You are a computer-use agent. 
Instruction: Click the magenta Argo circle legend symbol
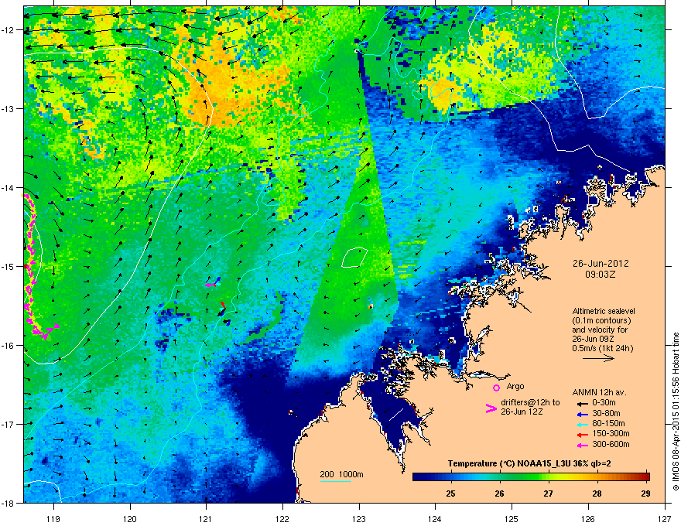coord(496,388)
